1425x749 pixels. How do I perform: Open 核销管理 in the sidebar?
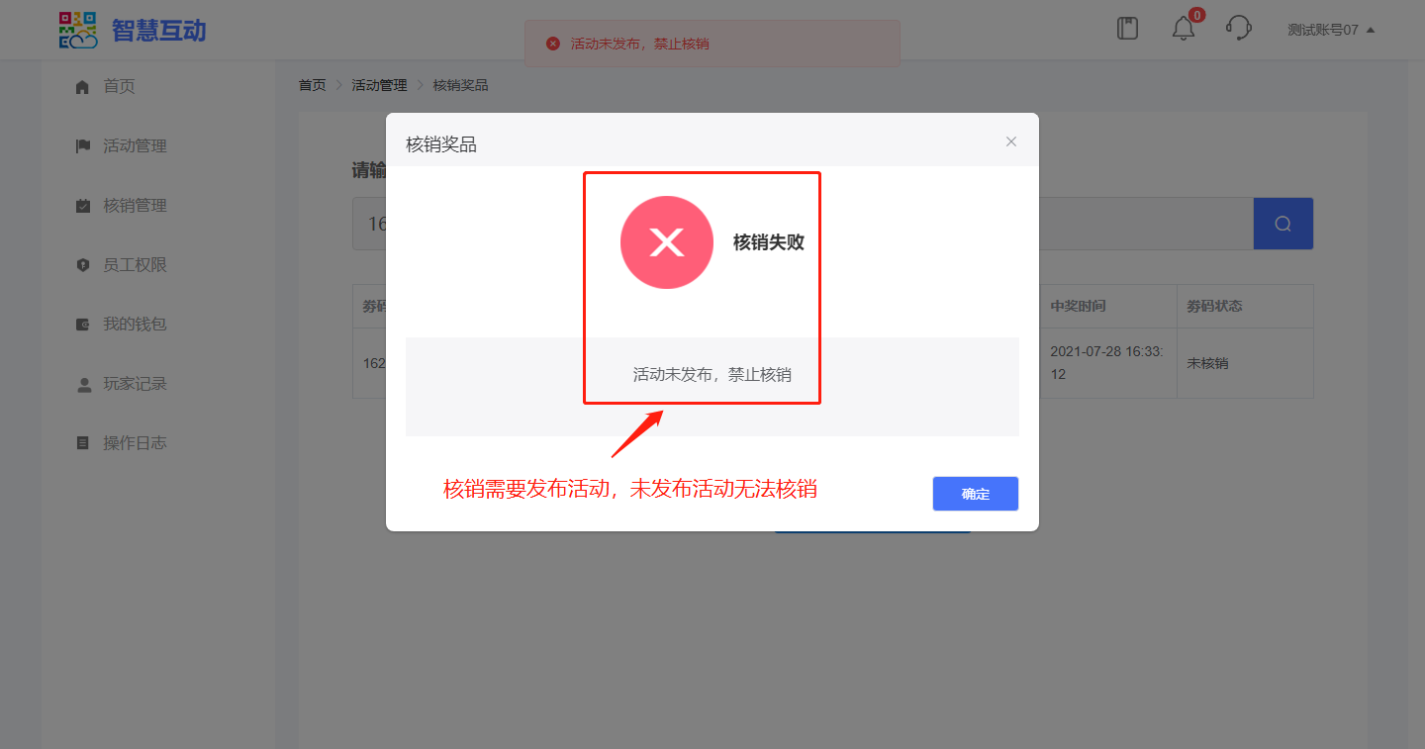pyautogui.click(x=121, y=205)
